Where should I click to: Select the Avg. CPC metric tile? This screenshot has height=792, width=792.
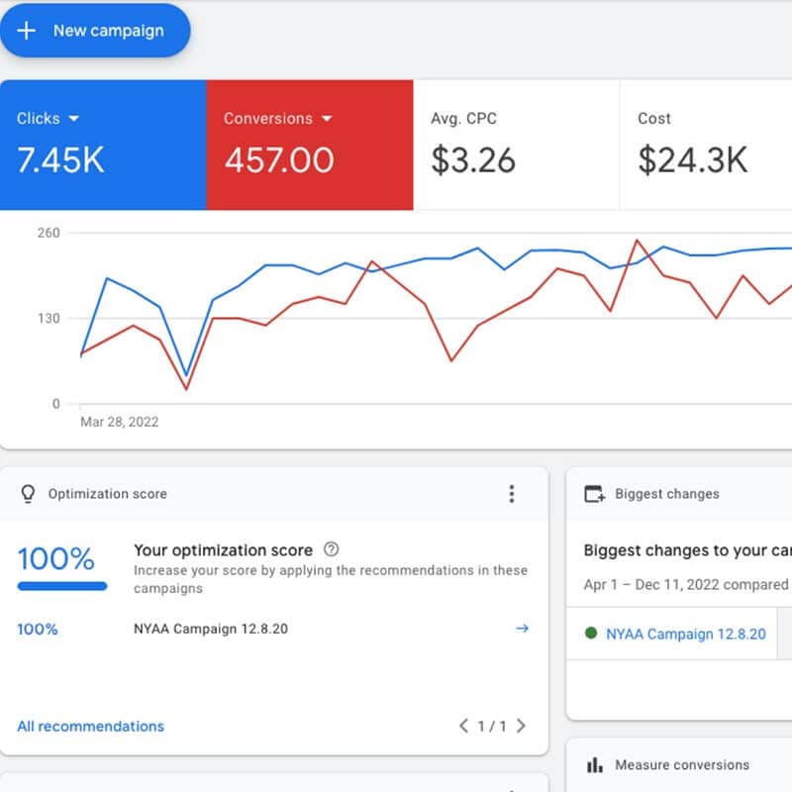coord(515,145)
